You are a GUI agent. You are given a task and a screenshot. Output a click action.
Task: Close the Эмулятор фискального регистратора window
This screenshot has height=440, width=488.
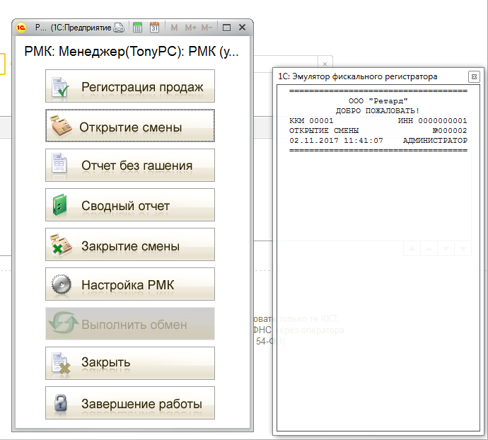[x=474, y=76]
